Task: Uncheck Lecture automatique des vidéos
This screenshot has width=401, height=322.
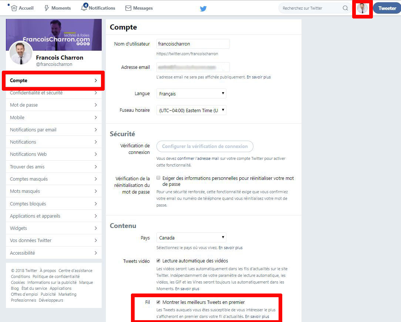Action: (158, 260)
